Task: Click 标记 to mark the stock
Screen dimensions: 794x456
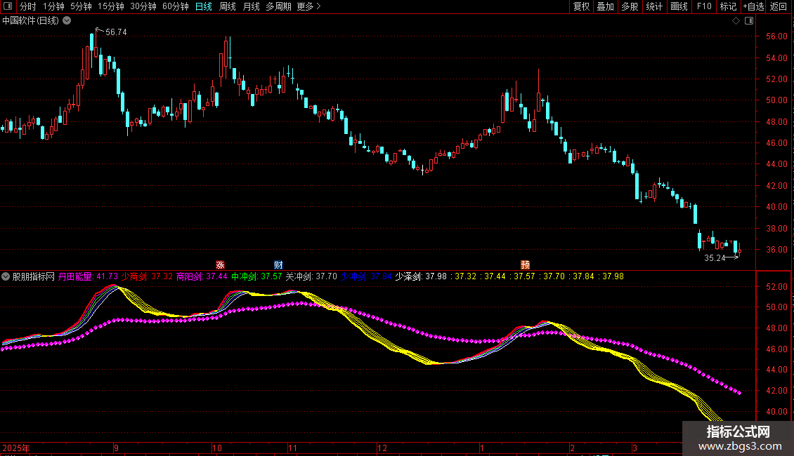Action: (x=728, y=6)
